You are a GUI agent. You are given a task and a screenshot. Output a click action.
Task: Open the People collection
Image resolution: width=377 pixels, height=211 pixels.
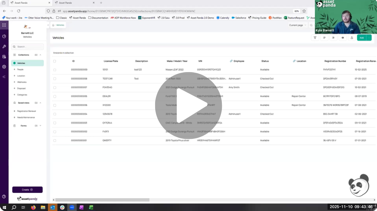point(20,70)
